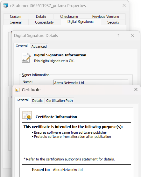The image size is (141, 177).
Task: Click the certificate ribbon seal icon
Action: 27,116
